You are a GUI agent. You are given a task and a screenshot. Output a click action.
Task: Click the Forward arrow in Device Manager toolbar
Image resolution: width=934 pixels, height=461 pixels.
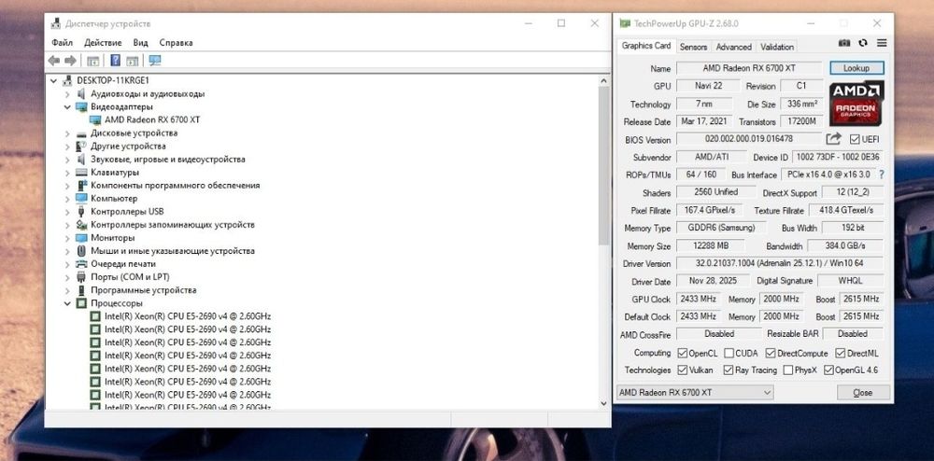(x=70, y=61)
